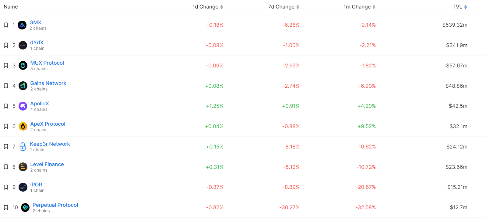This screenshot has height=218, width=486.
Task: Click the Name column header
Action: [11, 7]
